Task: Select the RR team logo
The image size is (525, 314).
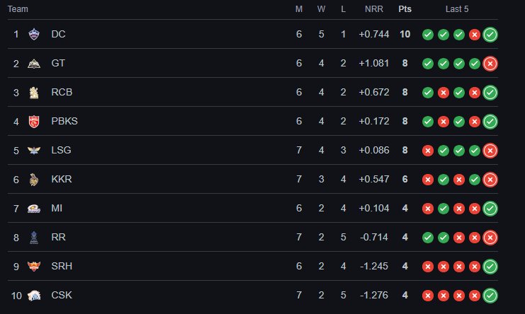Action: 33,237
